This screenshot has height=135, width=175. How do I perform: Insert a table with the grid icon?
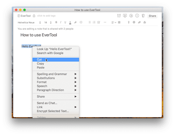[119, 22]
